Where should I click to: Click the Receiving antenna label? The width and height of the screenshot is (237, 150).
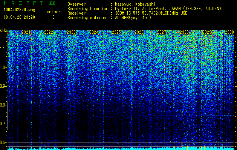point(87,18)
